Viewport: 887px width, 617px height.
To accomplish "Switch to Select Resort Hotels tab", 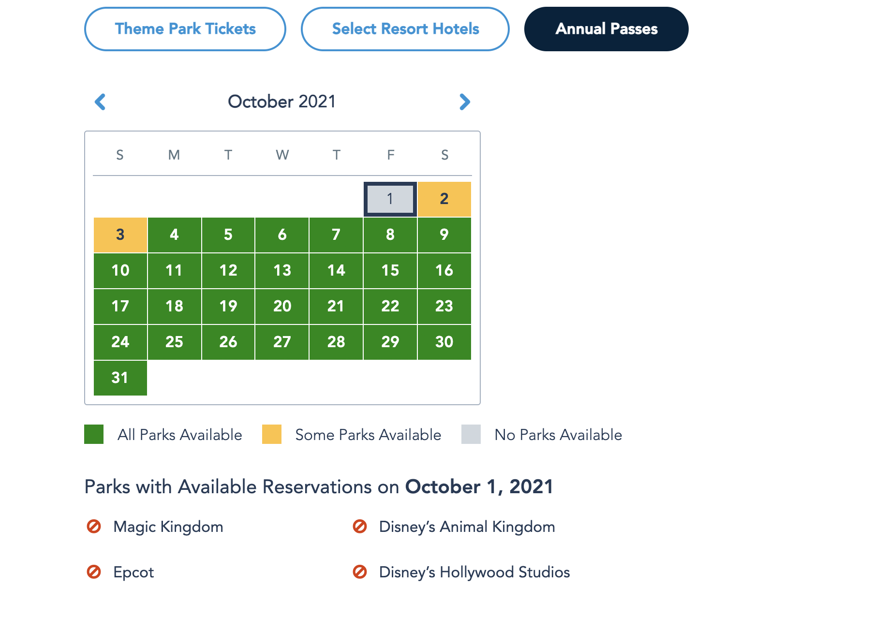I will click(405, 29).
